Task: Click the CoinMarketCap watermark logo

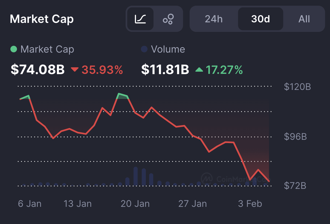Action: click(207, 179)
